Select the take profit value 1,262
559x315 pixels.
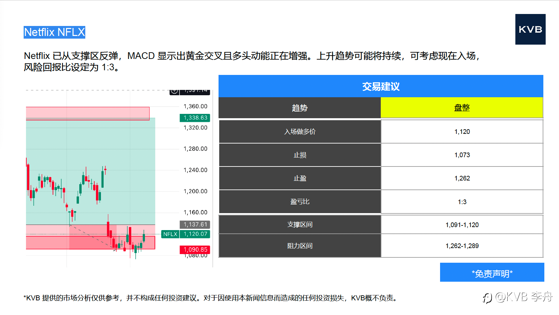click(x=462, y=178)
